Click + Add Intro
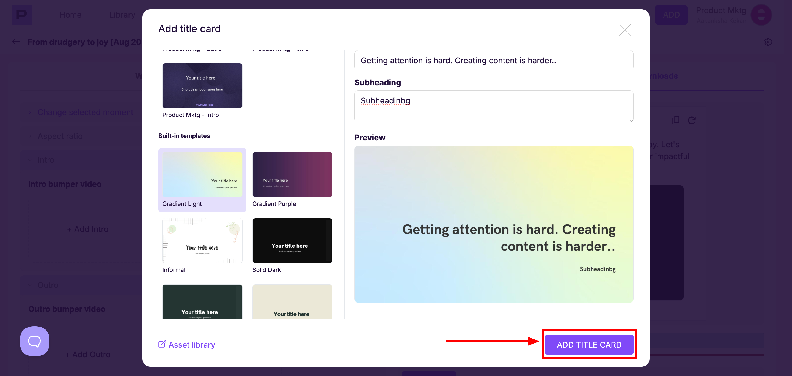792x376 pixels. (88, 229)
